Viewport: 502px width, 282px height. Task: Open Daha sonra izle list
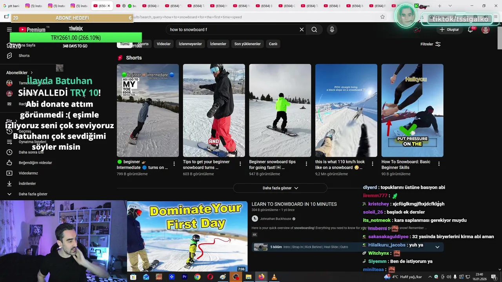31,152
